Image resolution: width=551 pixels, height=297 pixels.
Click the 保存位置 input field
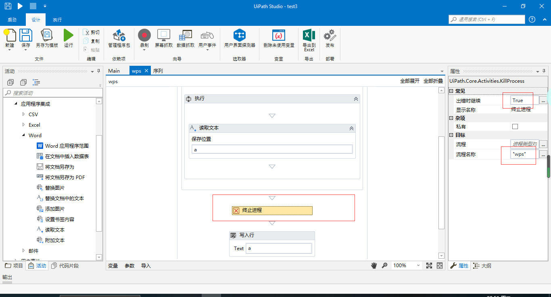(x=272, y=149)
